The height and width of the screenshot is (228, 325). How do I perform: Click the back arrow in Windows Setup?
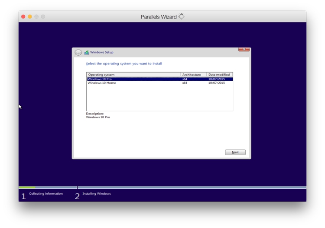78,52
